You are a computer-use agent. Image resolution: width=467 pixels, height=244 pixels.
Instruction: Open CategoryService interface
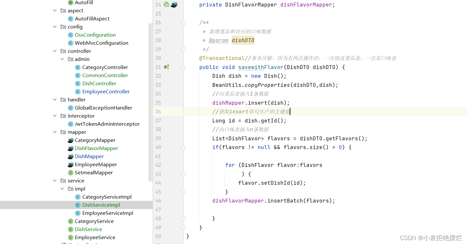tap(94, 221)
